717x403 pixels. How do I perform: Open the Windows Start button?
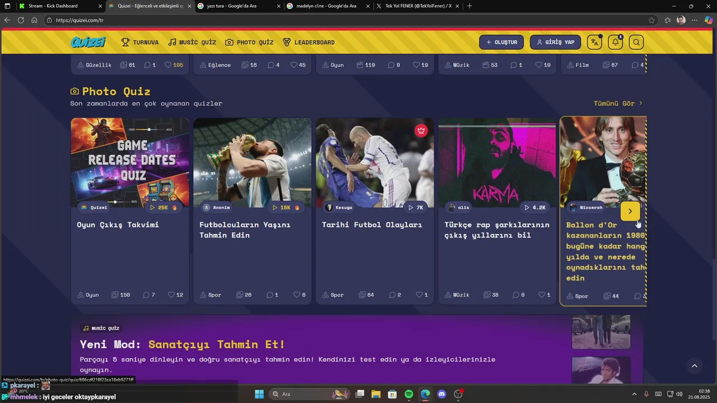pyautogui.click(x=259, y=394)
